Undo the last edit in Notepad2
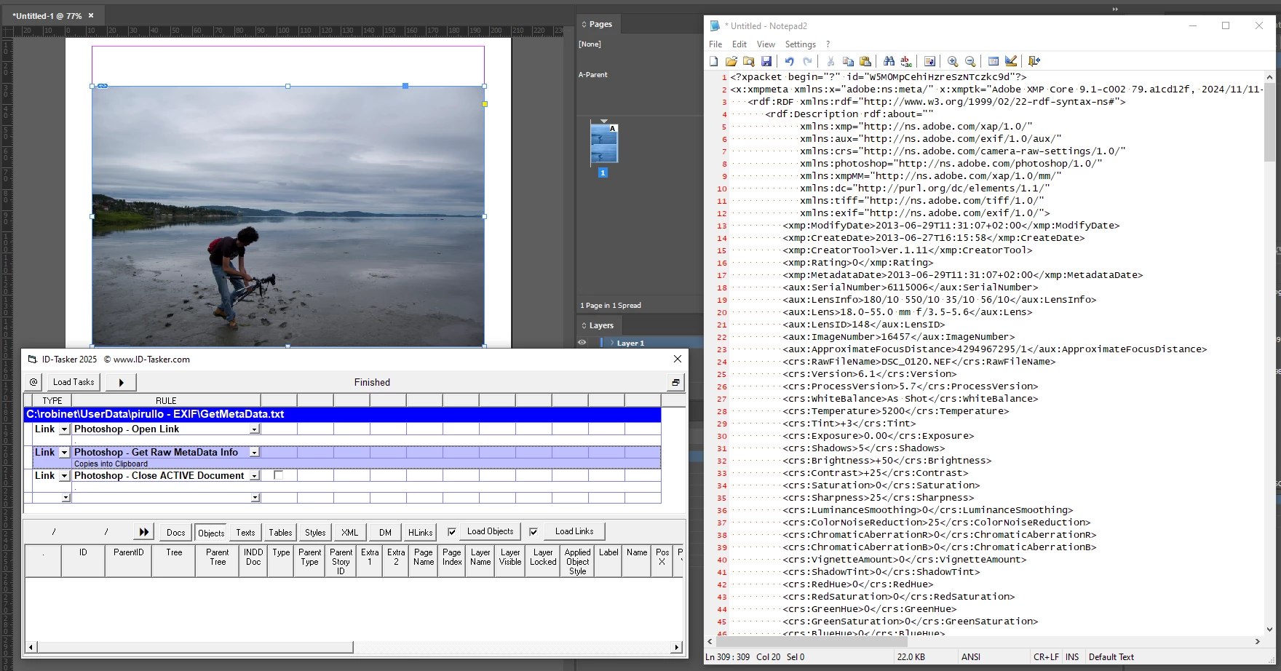 (x=790, y=61)
